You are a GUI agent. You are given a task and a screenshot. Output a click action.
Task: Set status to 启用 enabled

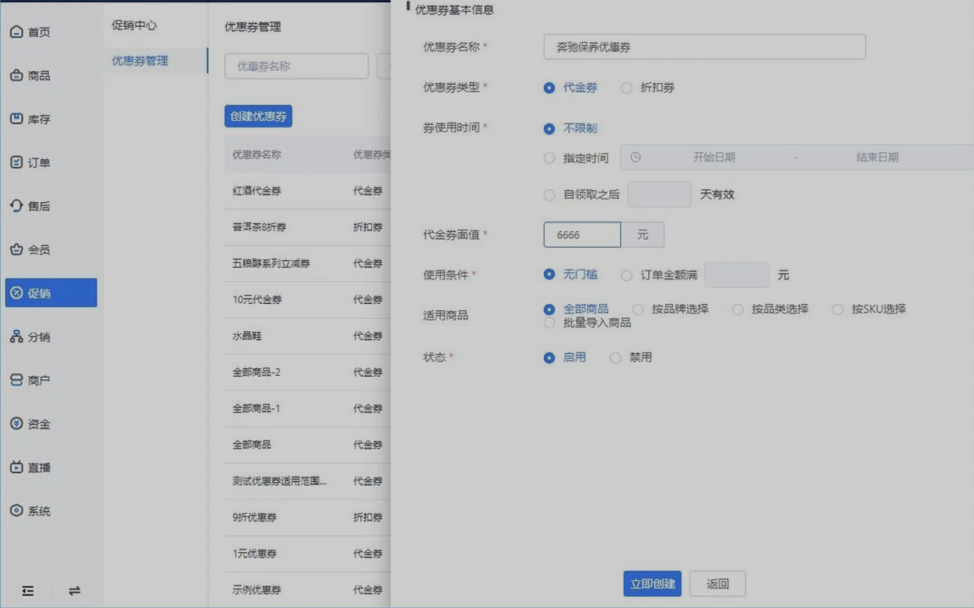(x=549, y=358)
